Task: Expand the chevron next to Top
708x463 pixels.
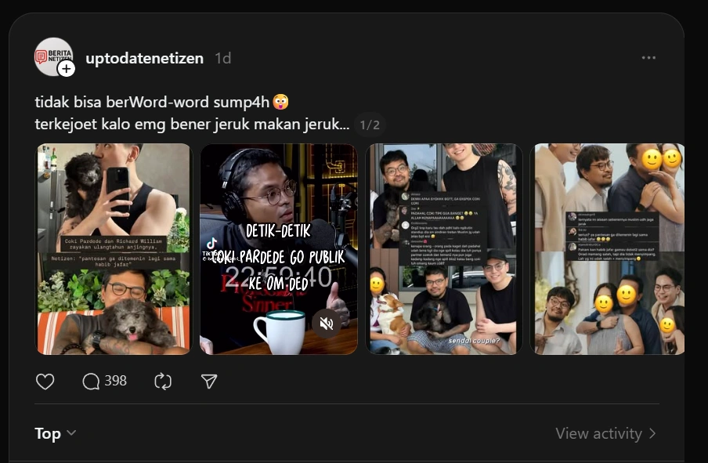Action: (70, 433)
